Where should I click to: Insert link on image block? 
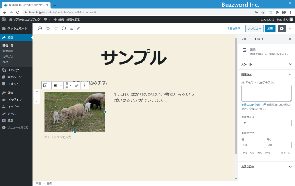(x=77, y=85)
